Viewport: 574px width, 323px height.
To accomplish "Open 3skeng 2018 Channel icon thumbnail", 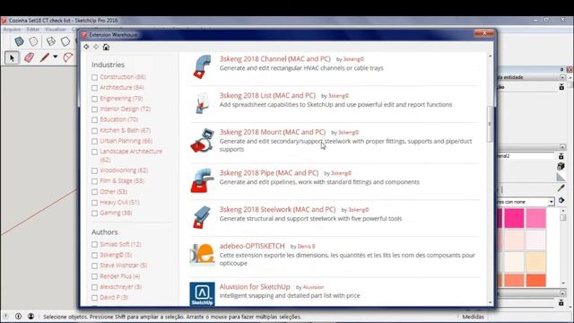I will (x=202, y=66).
